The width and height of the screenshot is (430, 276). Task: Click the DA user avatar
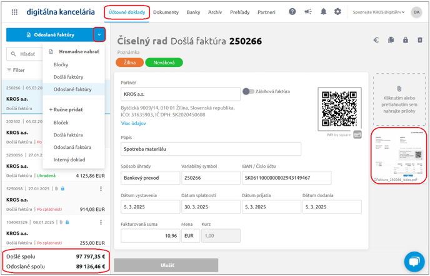pyautogui.click(x=416, y=12)
